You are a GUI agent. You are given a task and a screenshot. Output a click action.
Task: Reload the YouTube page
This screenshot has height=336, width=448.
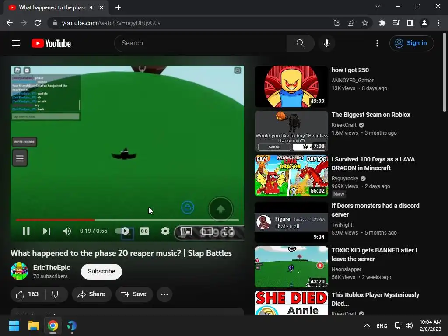pos(38,23)
